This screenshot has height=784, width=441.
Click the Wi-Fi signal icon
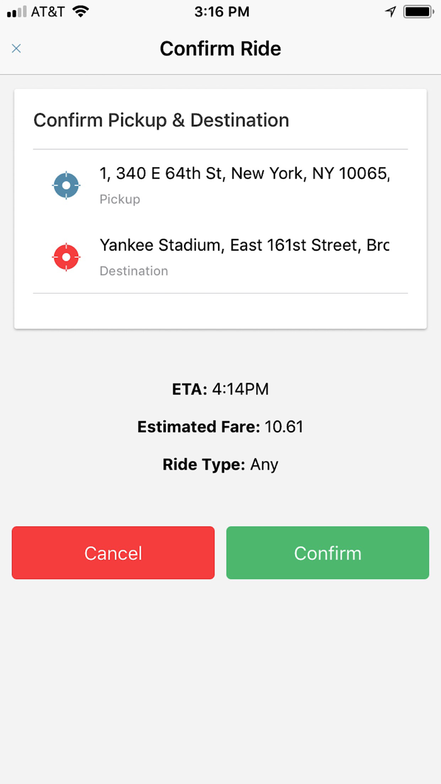(80, 10)
